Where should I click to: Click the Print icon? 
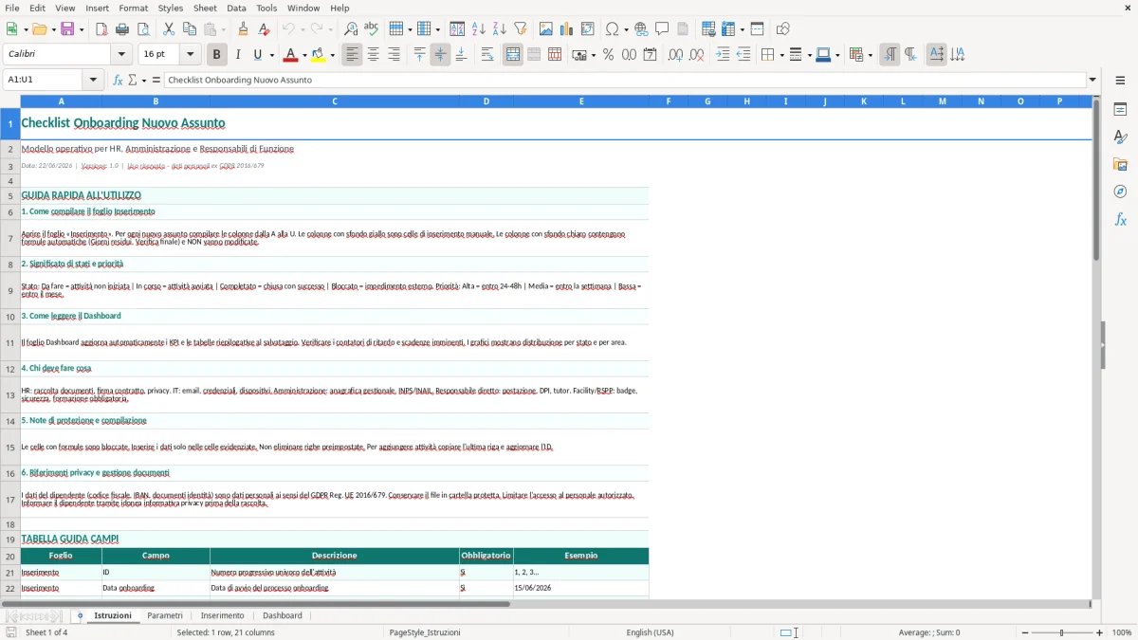[x=122, y=29]
